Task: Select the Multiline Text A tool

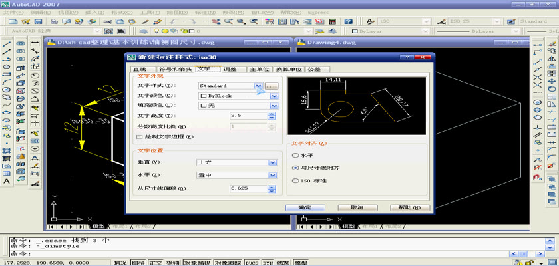Action: click(7, 181)
